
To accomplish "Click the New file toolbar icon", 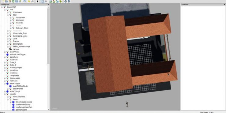I will [3, 1].
